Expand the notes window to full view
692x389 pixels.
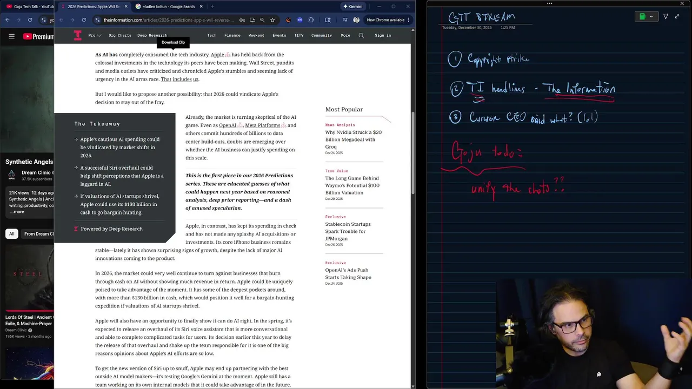pos(677,16)
